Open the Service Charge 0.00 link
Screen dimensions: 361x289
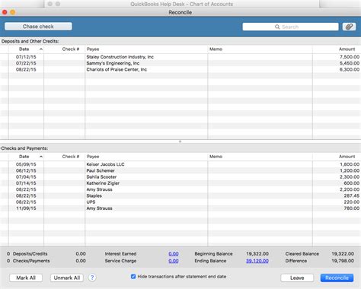(174, 261)
